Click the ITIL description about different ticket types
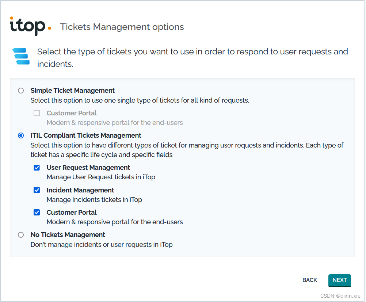This screenshot has height=302, width=366. click(187, 150)
